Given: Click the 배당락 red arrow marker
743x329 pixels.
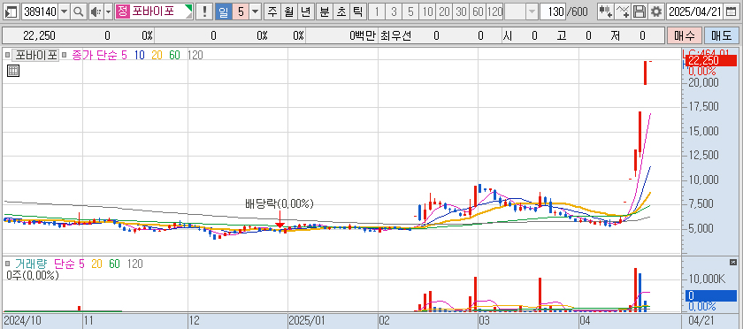Looking at the screenshot, I should (280, 220).
